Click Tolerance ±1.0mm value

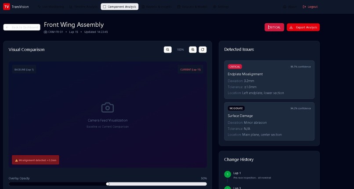[250, 87]
